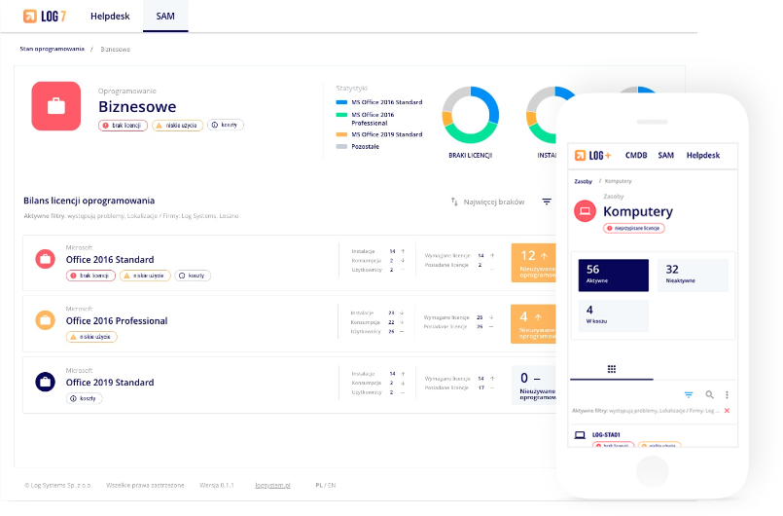This screenshot has width=783, height=516.
Task: Click navy briefcase icon of Office 2019 Standard
Action: (45, 382)
